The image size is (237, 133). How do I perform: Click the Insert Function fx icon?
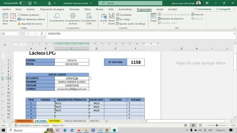pyautogui.click(x=42, y=34)
